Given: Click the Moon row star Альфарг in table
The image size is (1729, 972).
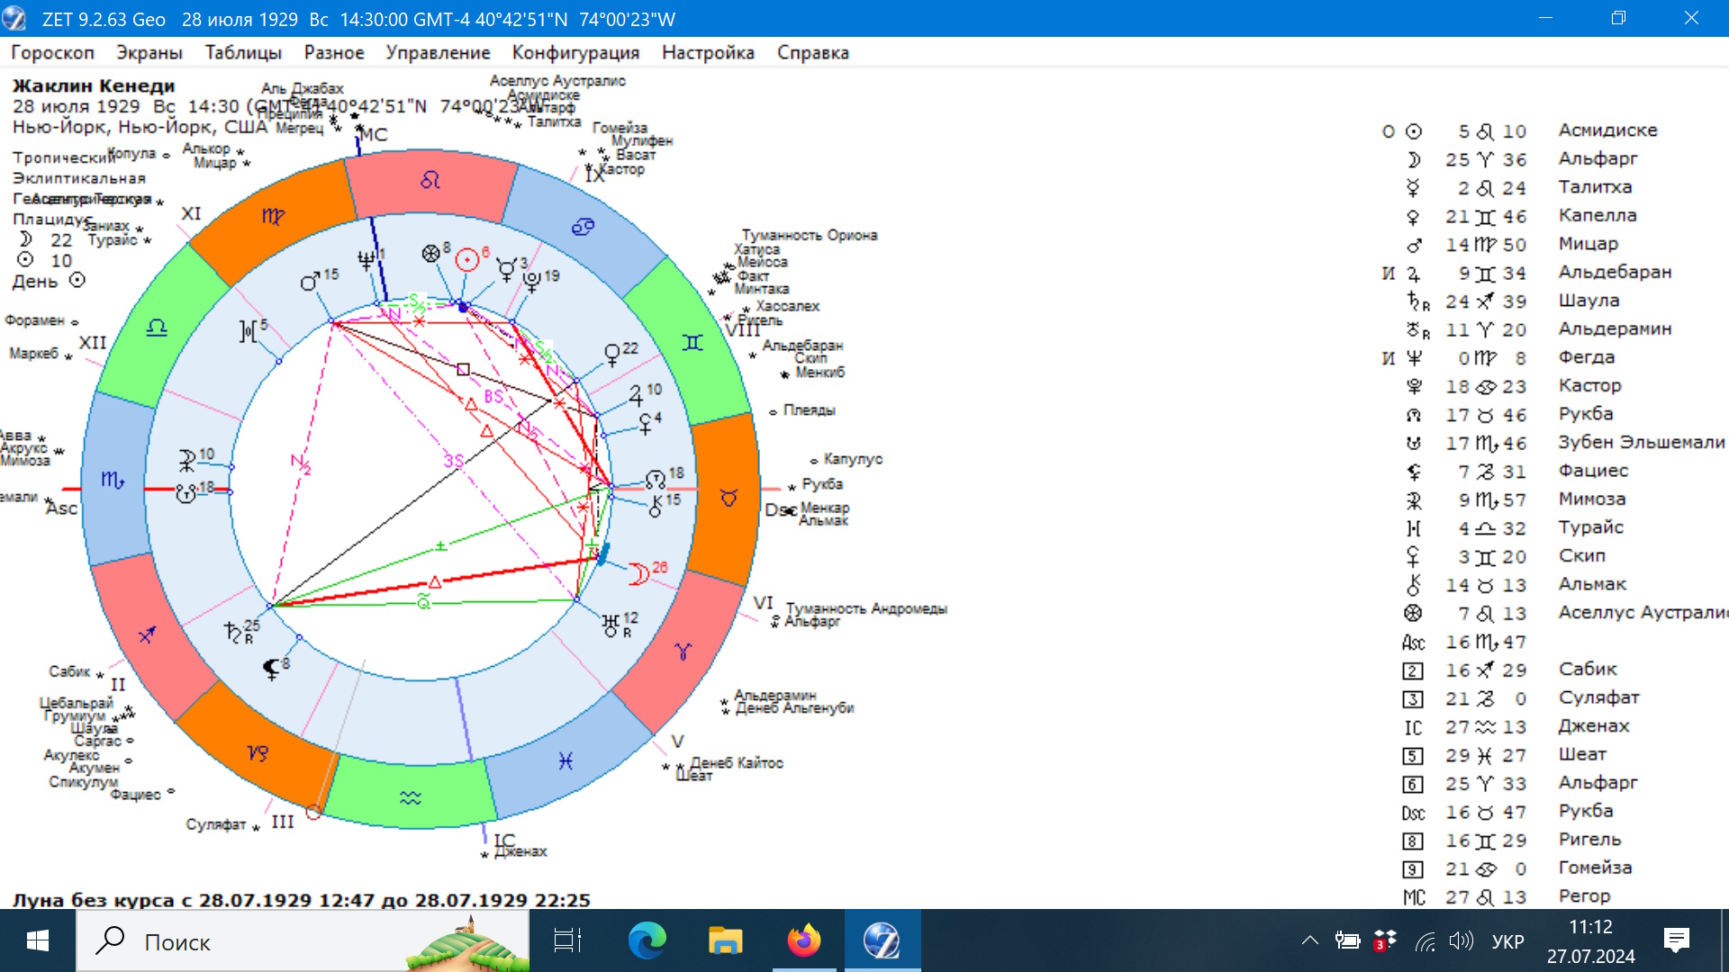Looking at the screenshot, I should click(x=1598, y=158).
